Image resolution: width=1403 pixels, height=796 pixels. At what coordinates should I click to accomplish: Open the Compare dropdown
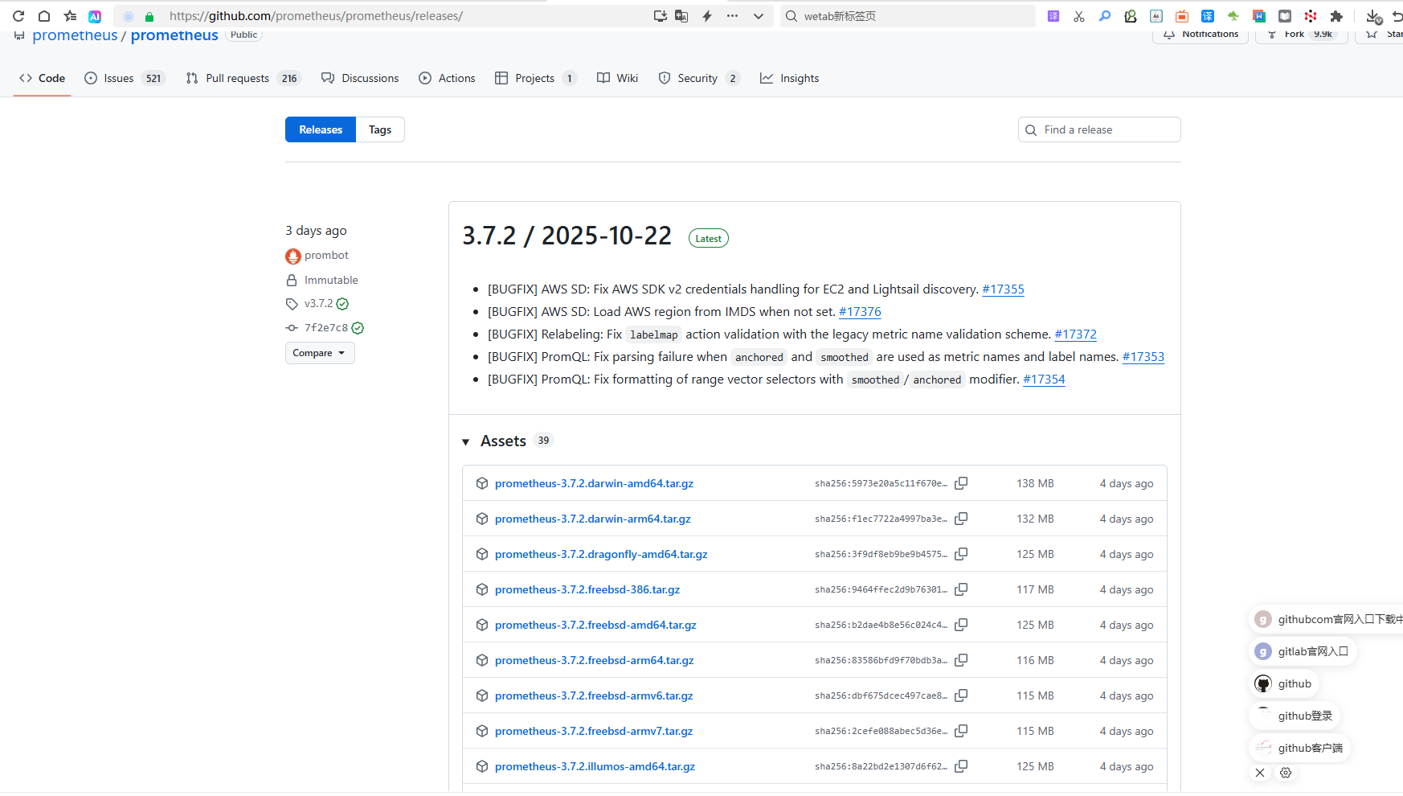coord(320,353)
